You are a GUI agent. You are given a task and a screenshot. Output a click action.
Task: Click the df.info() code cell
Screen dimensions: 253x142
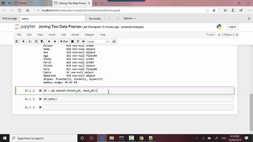138,99
